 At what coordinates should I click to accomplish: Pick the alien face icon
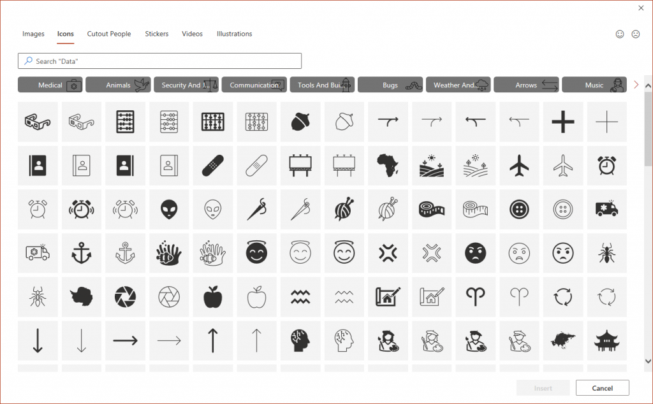(x=169, y=209)
